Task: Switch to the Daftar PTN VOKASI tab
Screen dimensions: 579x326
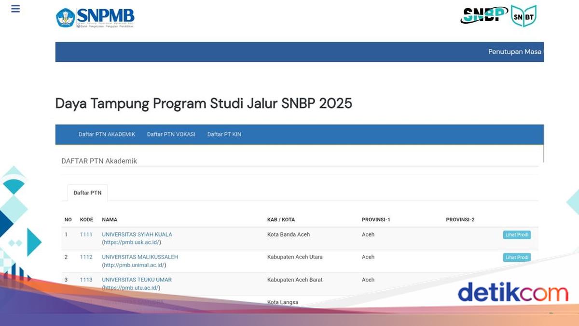Action: (x=171, y=134)
